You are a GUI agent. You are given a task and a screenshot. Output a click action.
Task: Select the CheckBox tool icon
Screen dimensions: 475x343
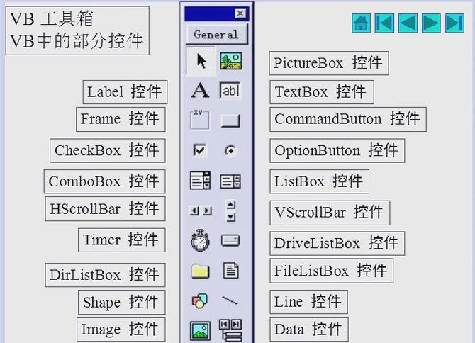tap(200, 150)
